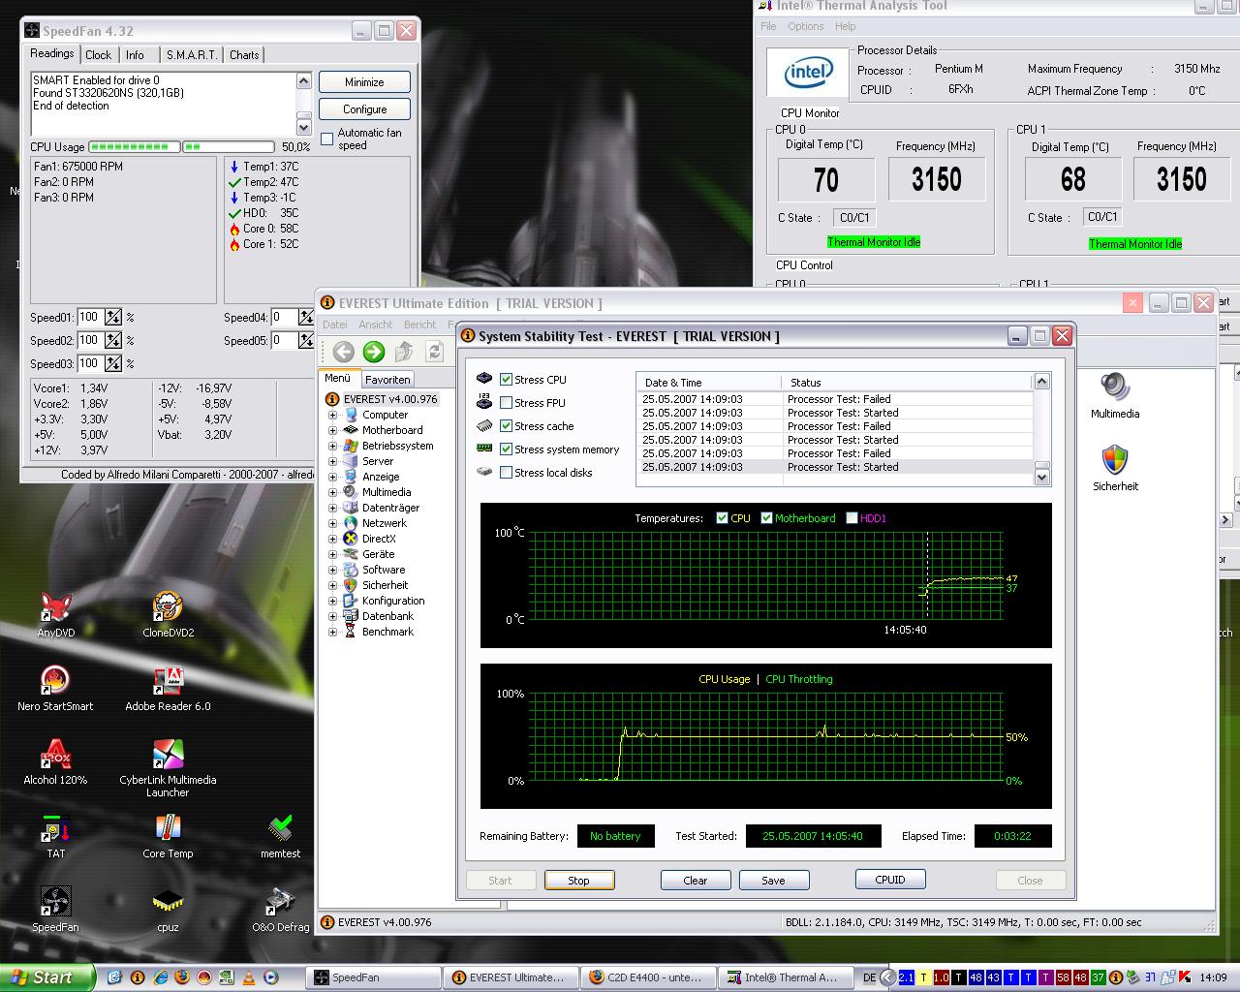Uncheck the Stress cache checkbox

point(506,425)
